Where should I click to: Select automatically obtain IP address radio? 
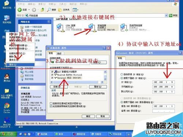(122, 74)
